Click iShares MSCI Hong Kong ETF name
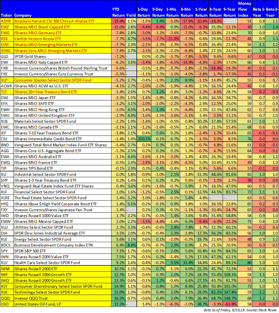Viewport: 279px width, 313px height. coord(39,110)
